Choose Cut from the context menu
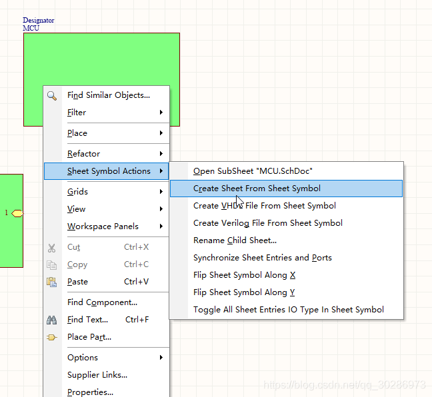This screenshot has height=397, width=432. click(x=107, y=247)
